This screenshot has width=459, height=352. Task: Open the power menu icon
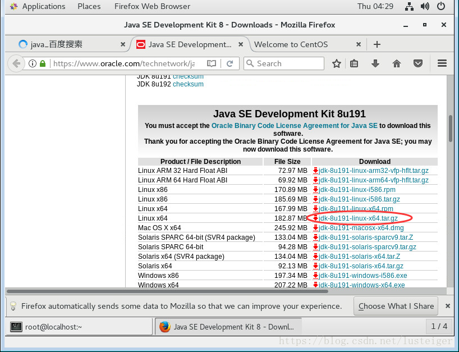(x=441, y=6)
